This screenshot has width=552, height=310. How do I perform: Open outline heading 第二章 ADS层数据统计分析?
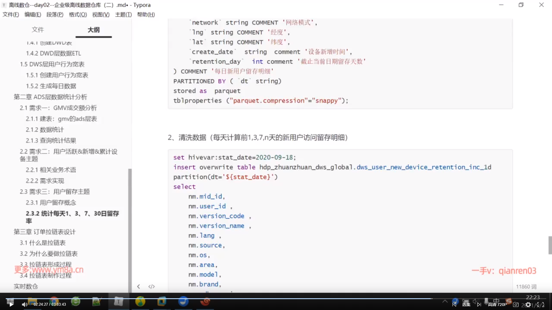pyautogui.click(x=50, y=97)
